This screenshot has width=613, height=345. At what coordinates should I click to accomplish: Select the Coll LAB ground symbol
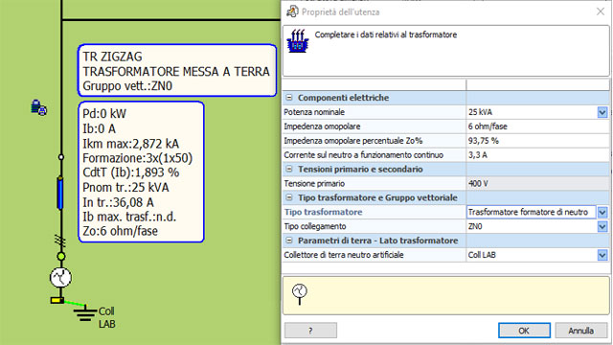85,313
